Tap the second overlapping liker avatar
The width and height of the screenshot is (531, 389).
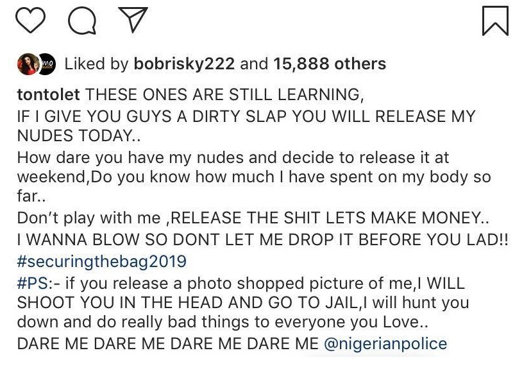click(47, 64)
